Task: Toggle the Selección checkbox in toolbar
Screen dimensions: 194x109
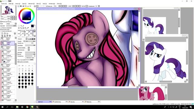Action: [x=47, y=6]
